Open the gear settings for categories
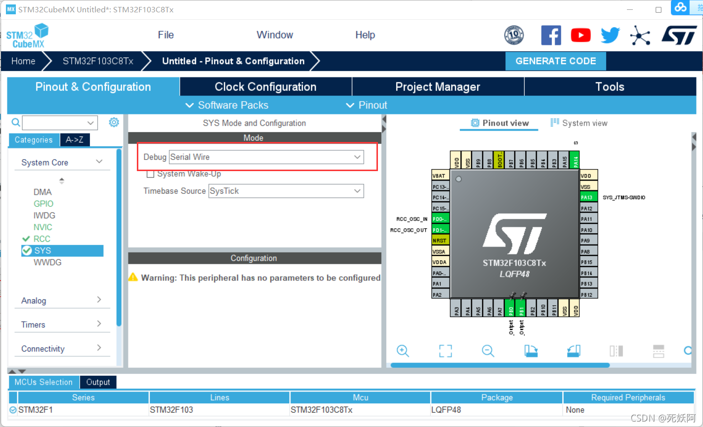Viewport: 703px width, 427px height. tap(114, 122)
